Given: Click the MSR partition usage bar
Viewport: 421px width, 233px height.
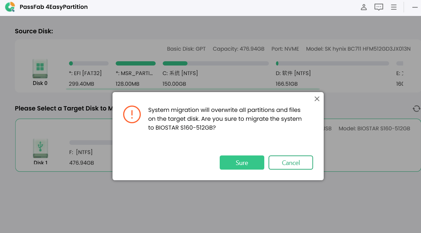Looking at the screenshot, I should click(135, 63).
